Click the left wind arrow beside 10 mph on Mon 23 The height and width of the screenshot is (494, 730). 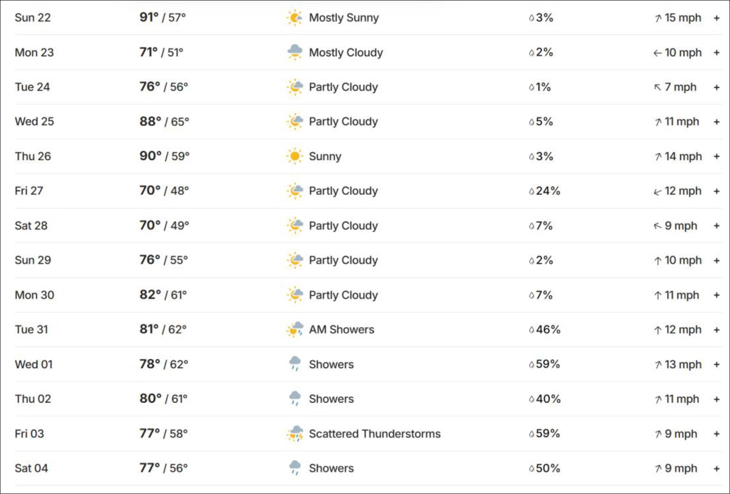[658, 53]
